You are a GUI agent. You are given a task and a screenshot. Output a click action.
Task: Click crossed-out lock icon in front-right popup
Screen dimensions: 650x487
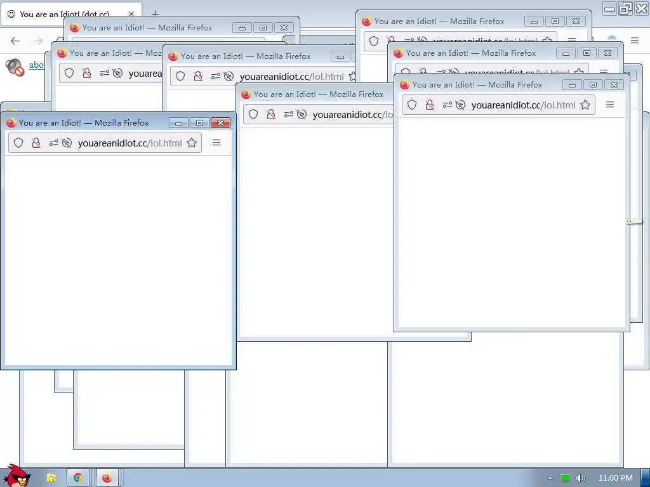430,105
